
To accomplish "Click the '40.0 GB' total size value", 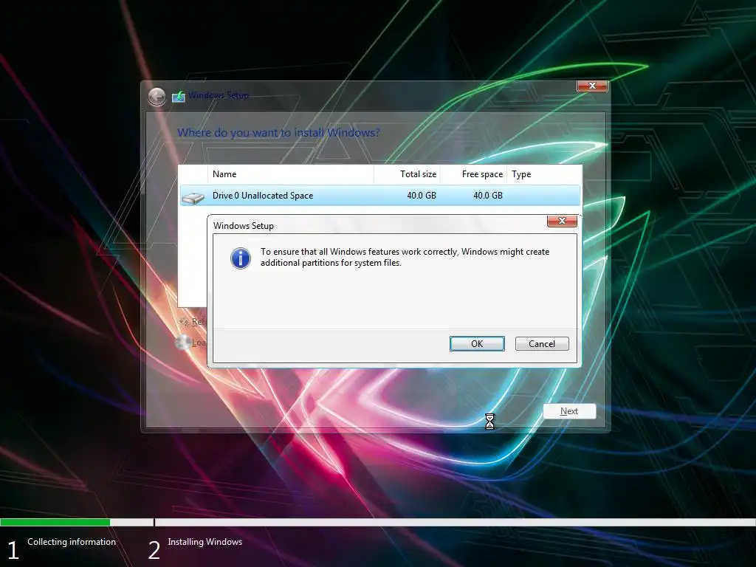I will point(422,196).
